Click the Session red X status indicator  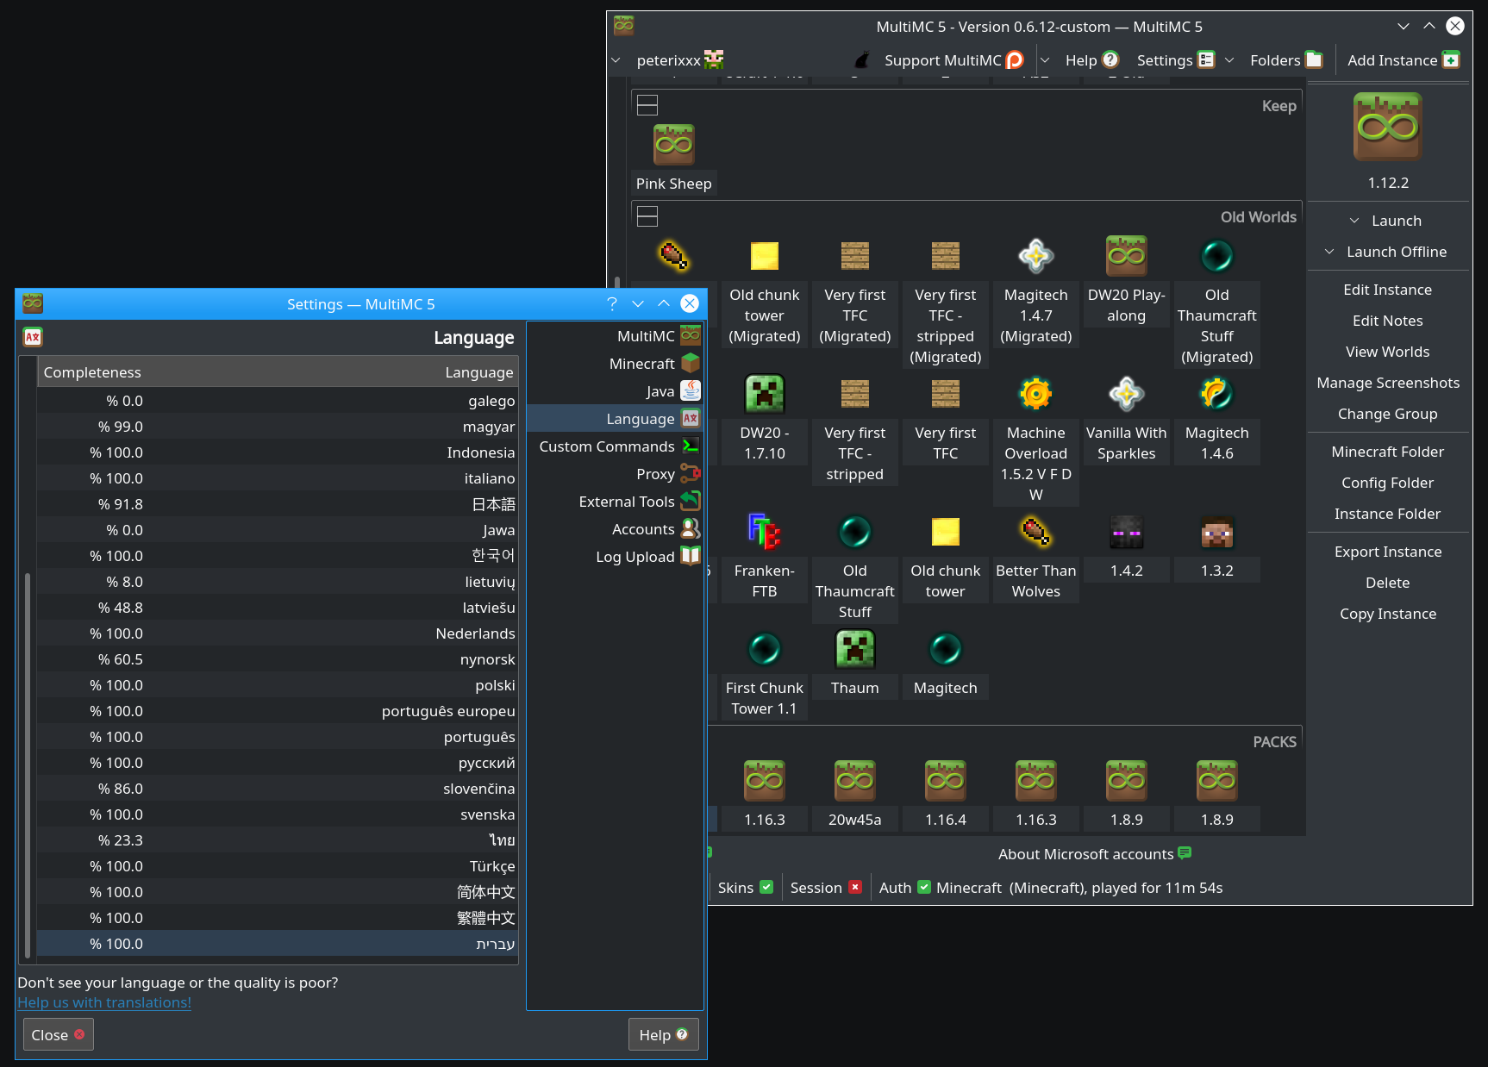(855, 887)
